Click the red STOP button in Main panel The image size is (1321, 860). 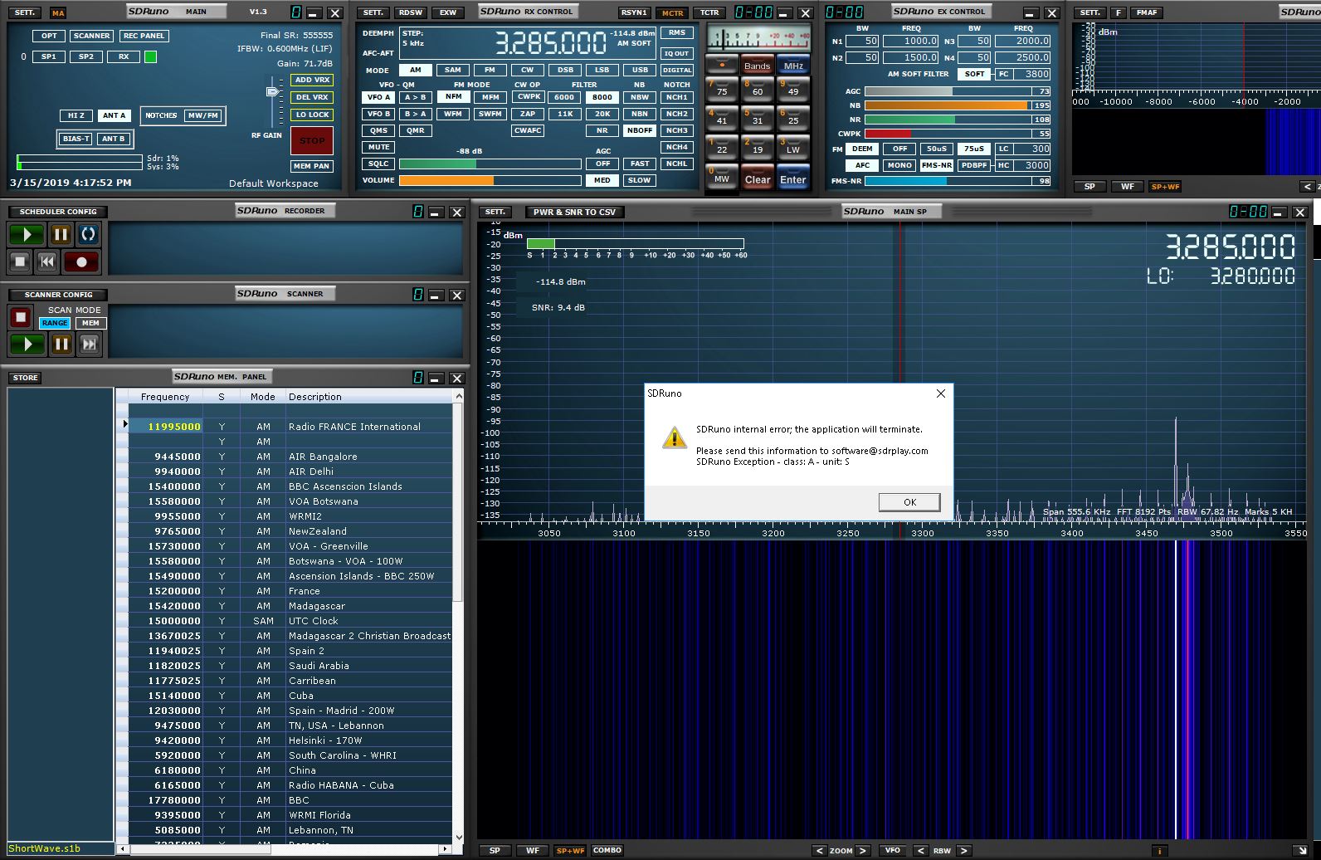312,140
